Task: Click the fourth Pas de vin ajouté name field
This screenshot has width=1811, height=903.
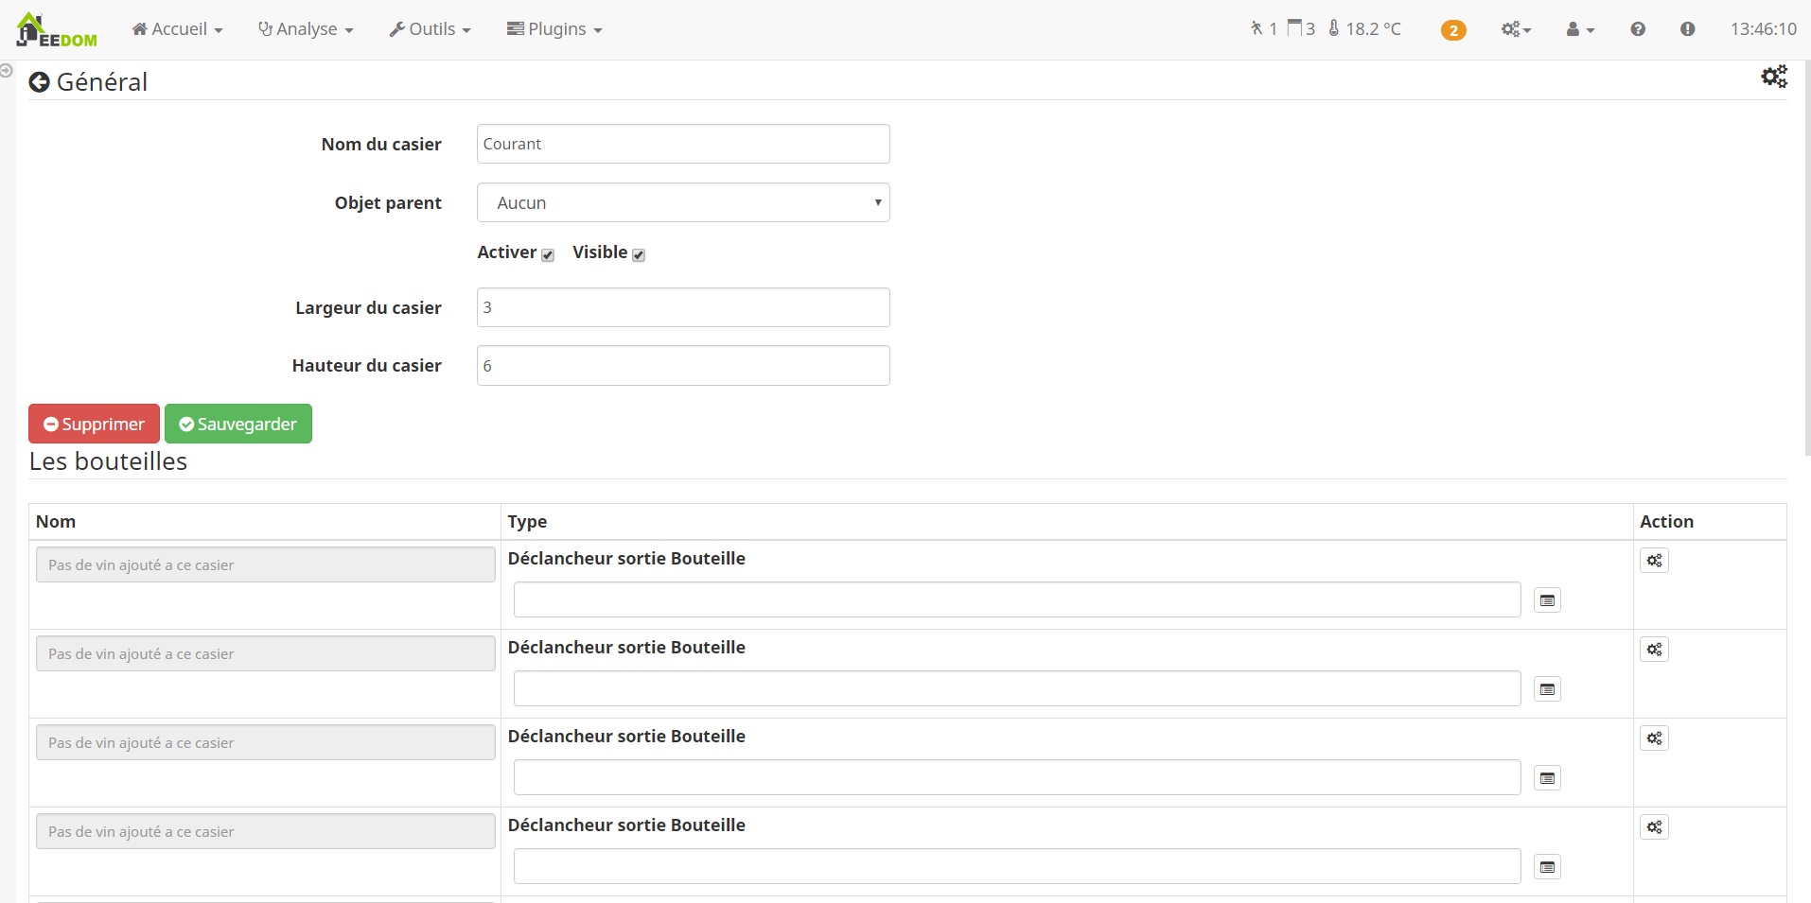Action: (x=266, y=831)
